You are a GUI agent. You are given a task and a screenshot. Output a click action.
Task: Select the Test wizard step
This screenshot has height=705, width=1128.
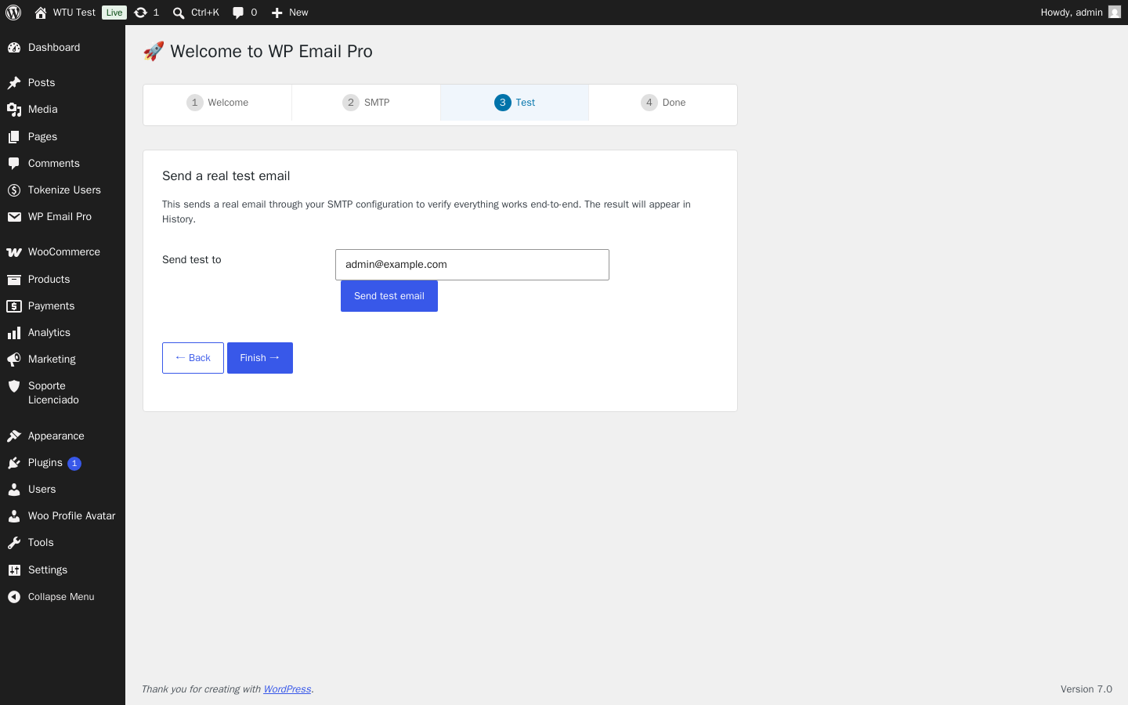tap(515, 103)
